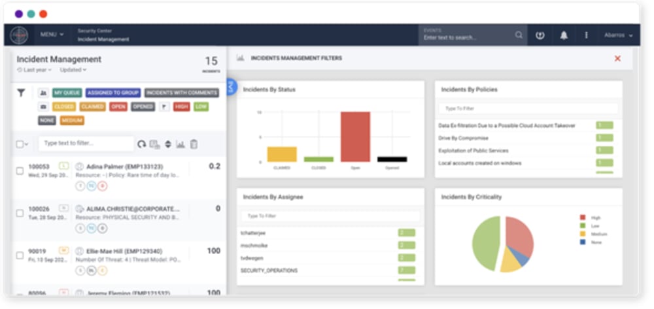
Task: Click the bar chart icon in list toolbar
Action: pyautogui.click(x=180, y=144)
